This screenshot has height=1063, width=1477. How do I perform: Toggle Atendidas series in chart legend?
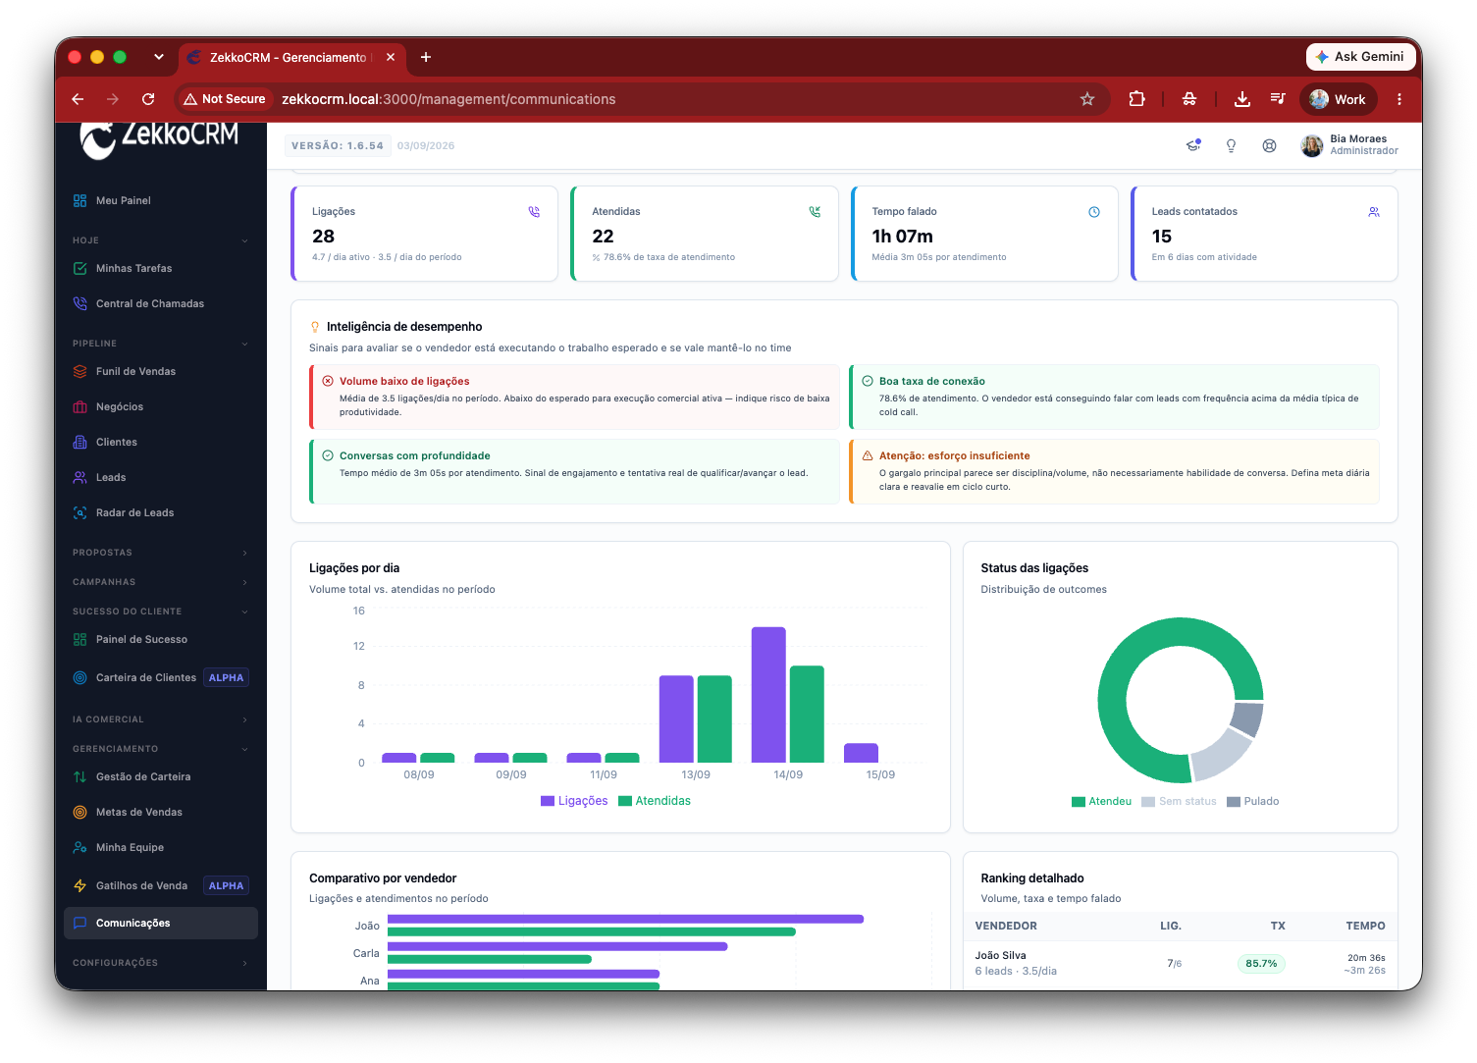pyautogui.click(x=655, y=801)
